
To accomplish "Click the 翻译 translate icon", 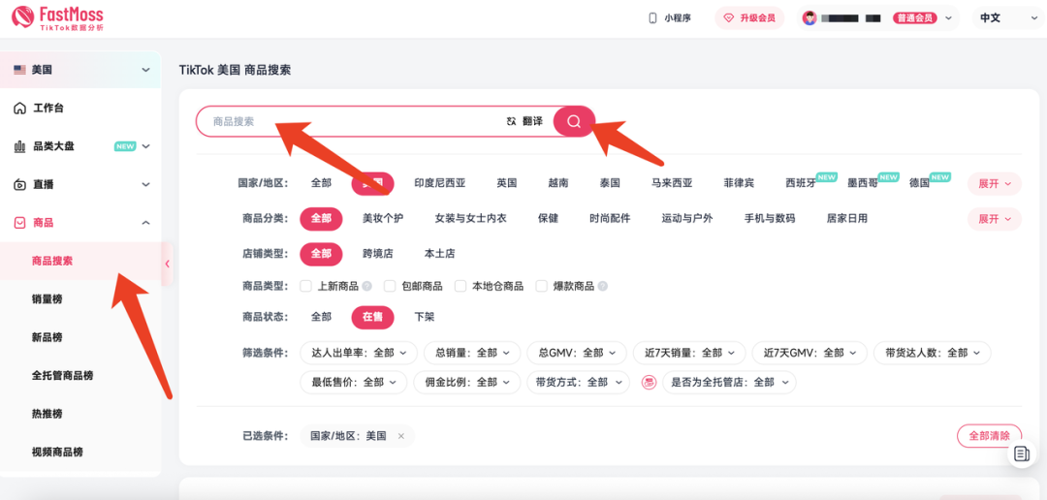I will 512,121.
